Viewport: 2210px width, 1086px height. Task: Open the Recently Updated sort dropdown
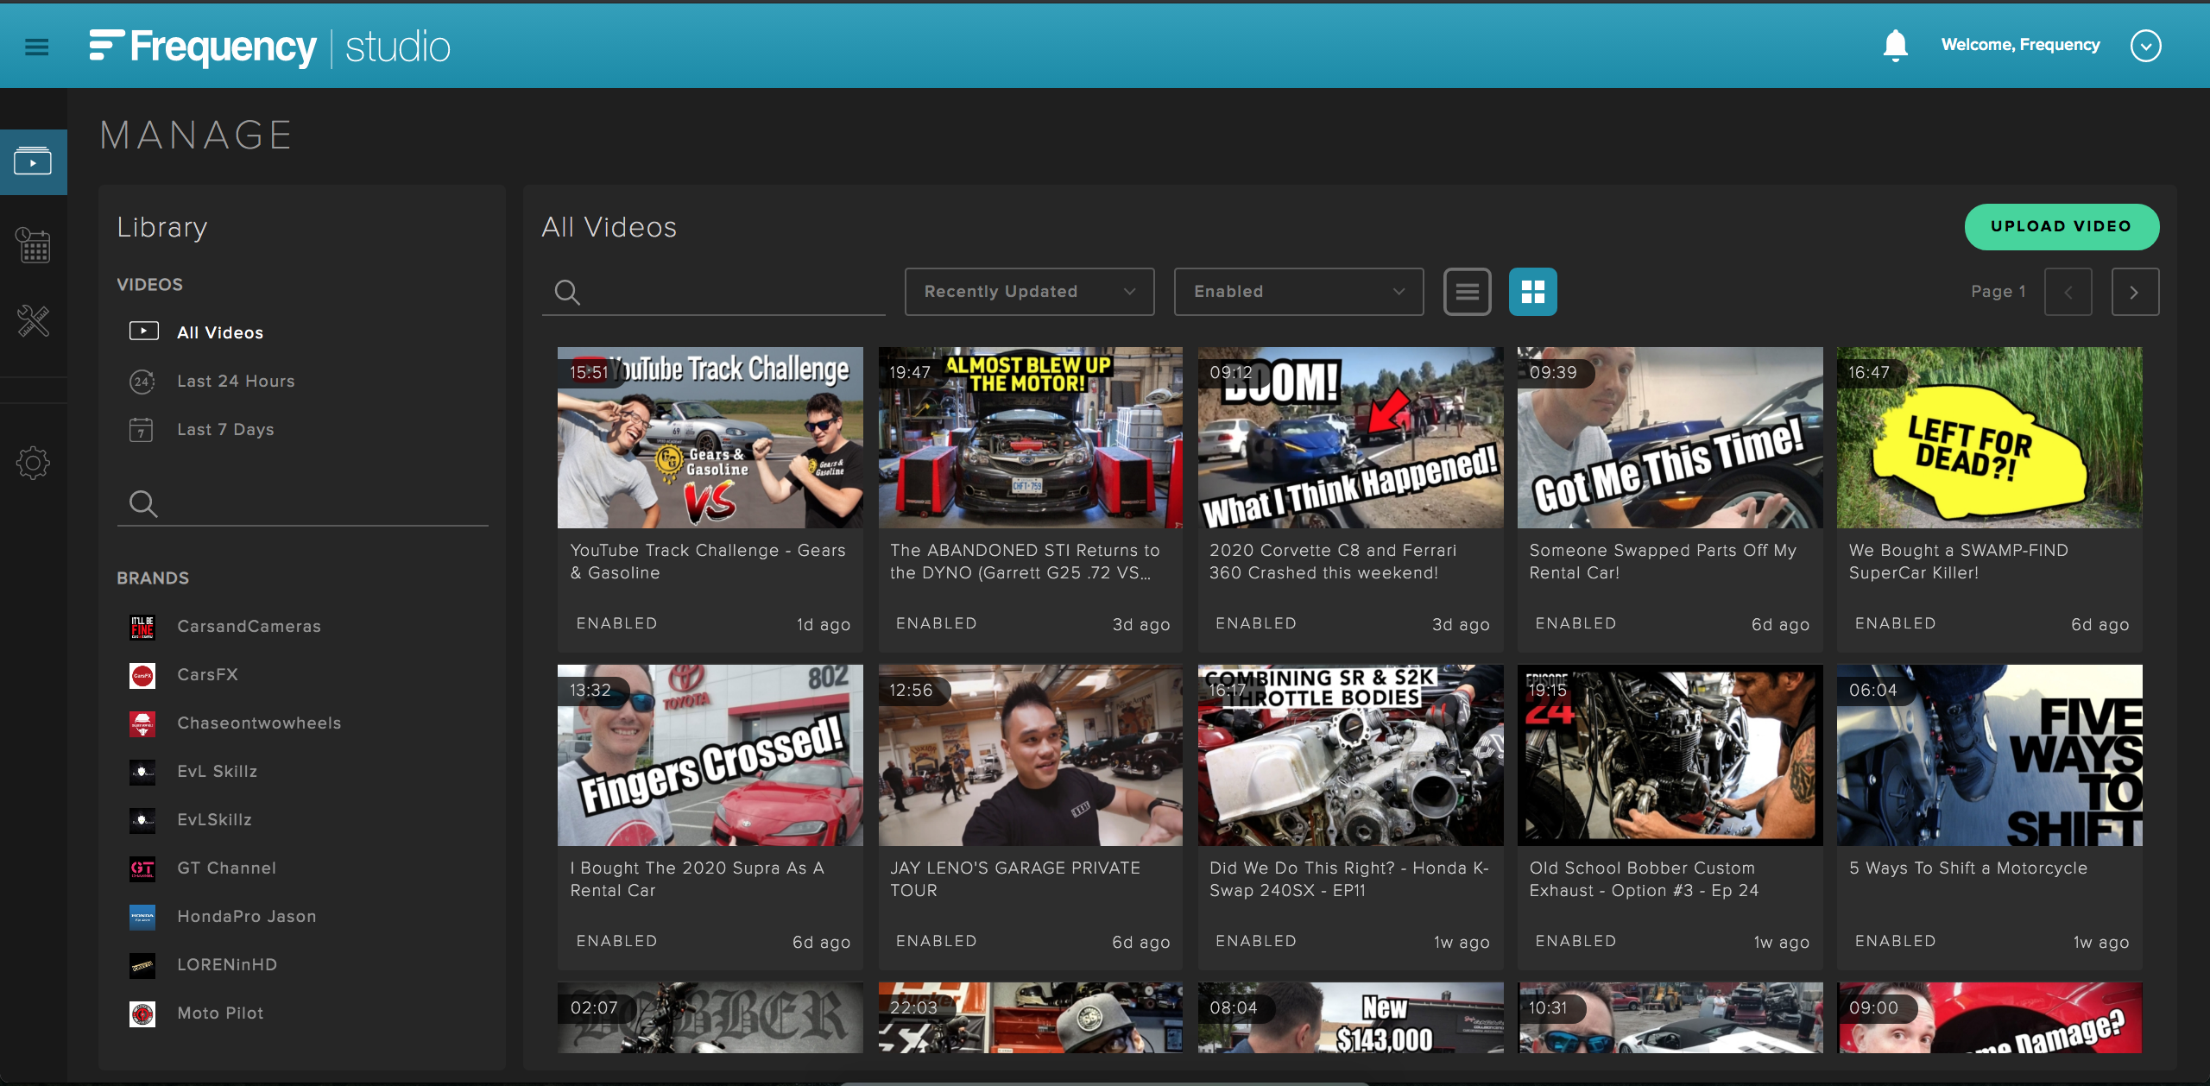click(x=1029, y=292)
